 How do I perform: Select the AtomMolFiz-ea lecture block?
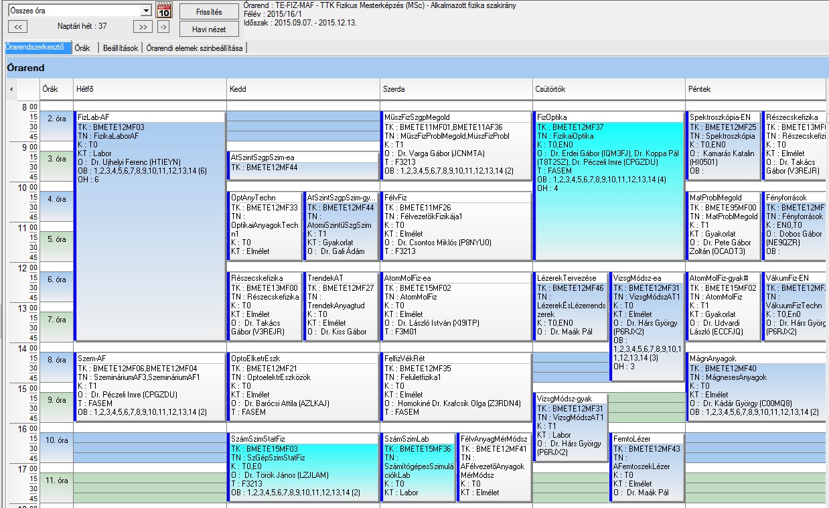(456, 307)
